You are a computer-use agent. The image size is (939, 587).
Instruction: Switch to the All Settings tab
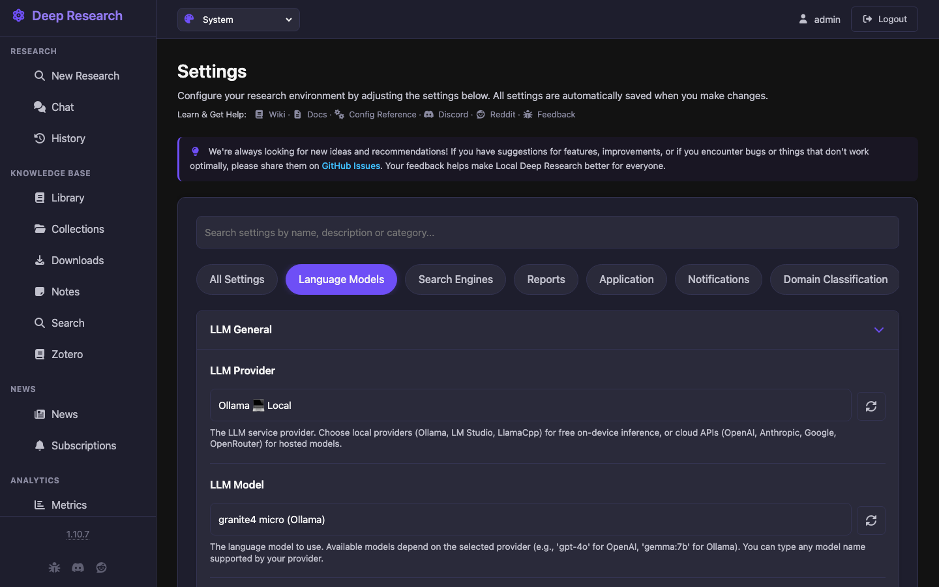237,279
